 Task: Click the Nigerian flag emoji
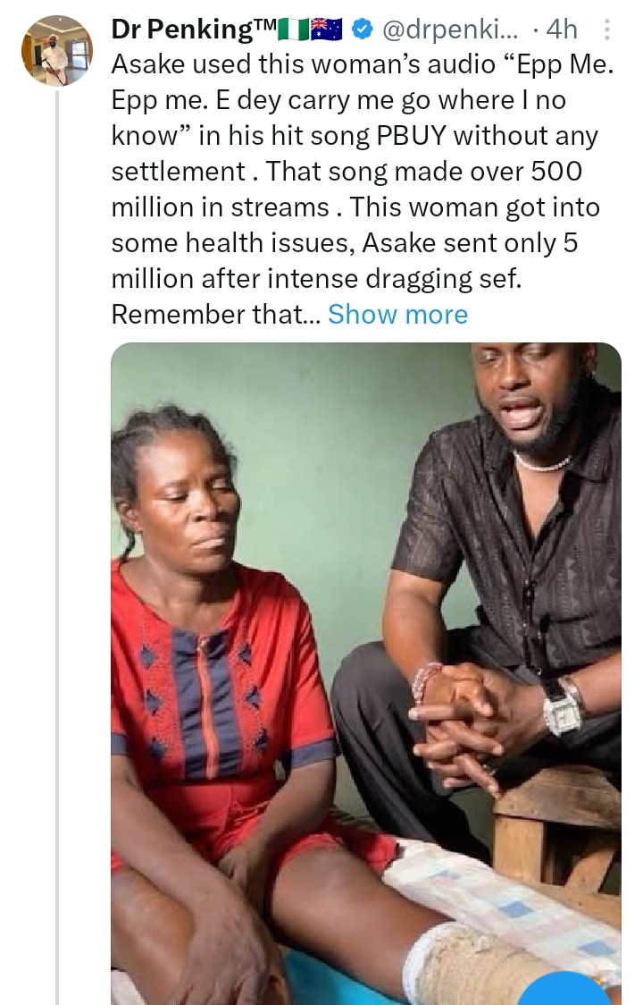coord(294,30)
